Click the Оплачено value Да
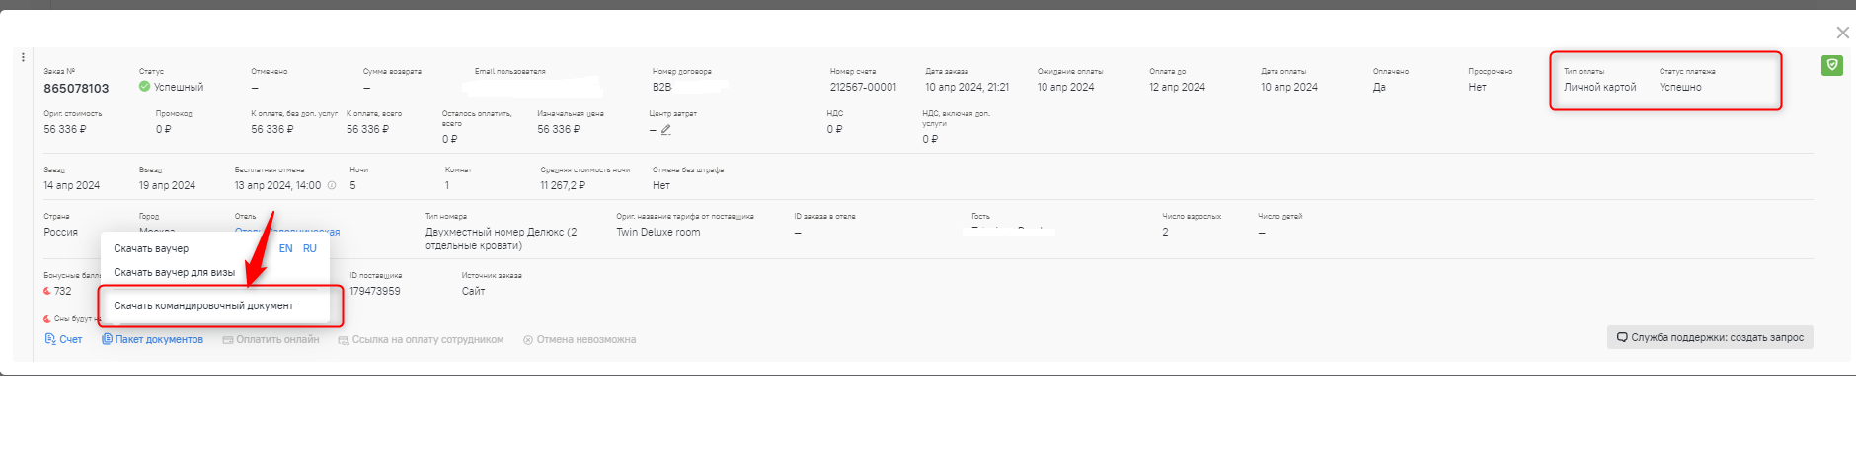 1379,87
